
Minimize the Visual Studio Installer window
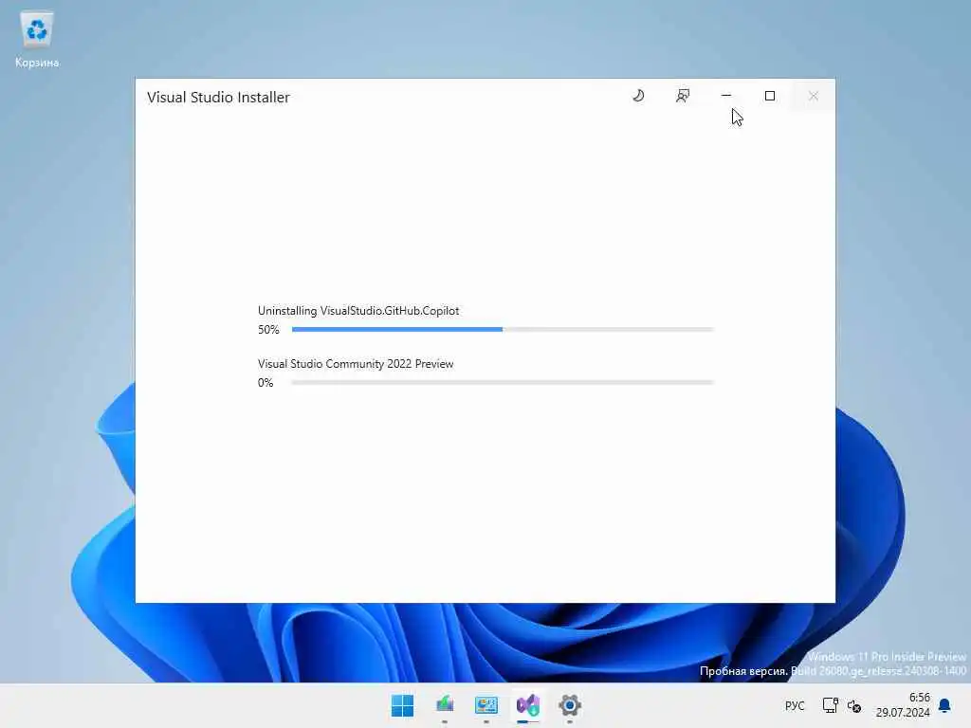point(725,96)
